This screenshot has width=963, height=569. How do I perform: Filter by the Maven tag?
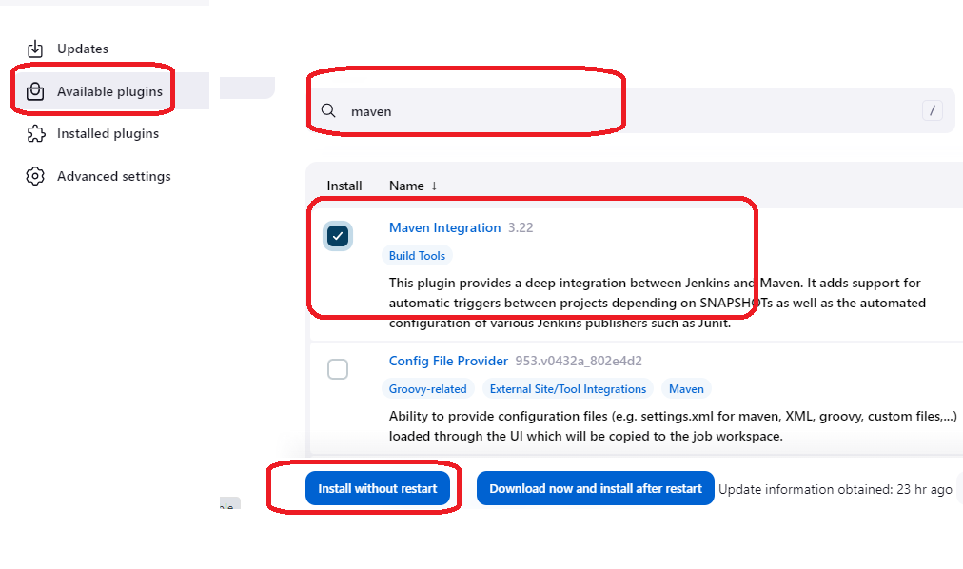click(x=686, y=388)
